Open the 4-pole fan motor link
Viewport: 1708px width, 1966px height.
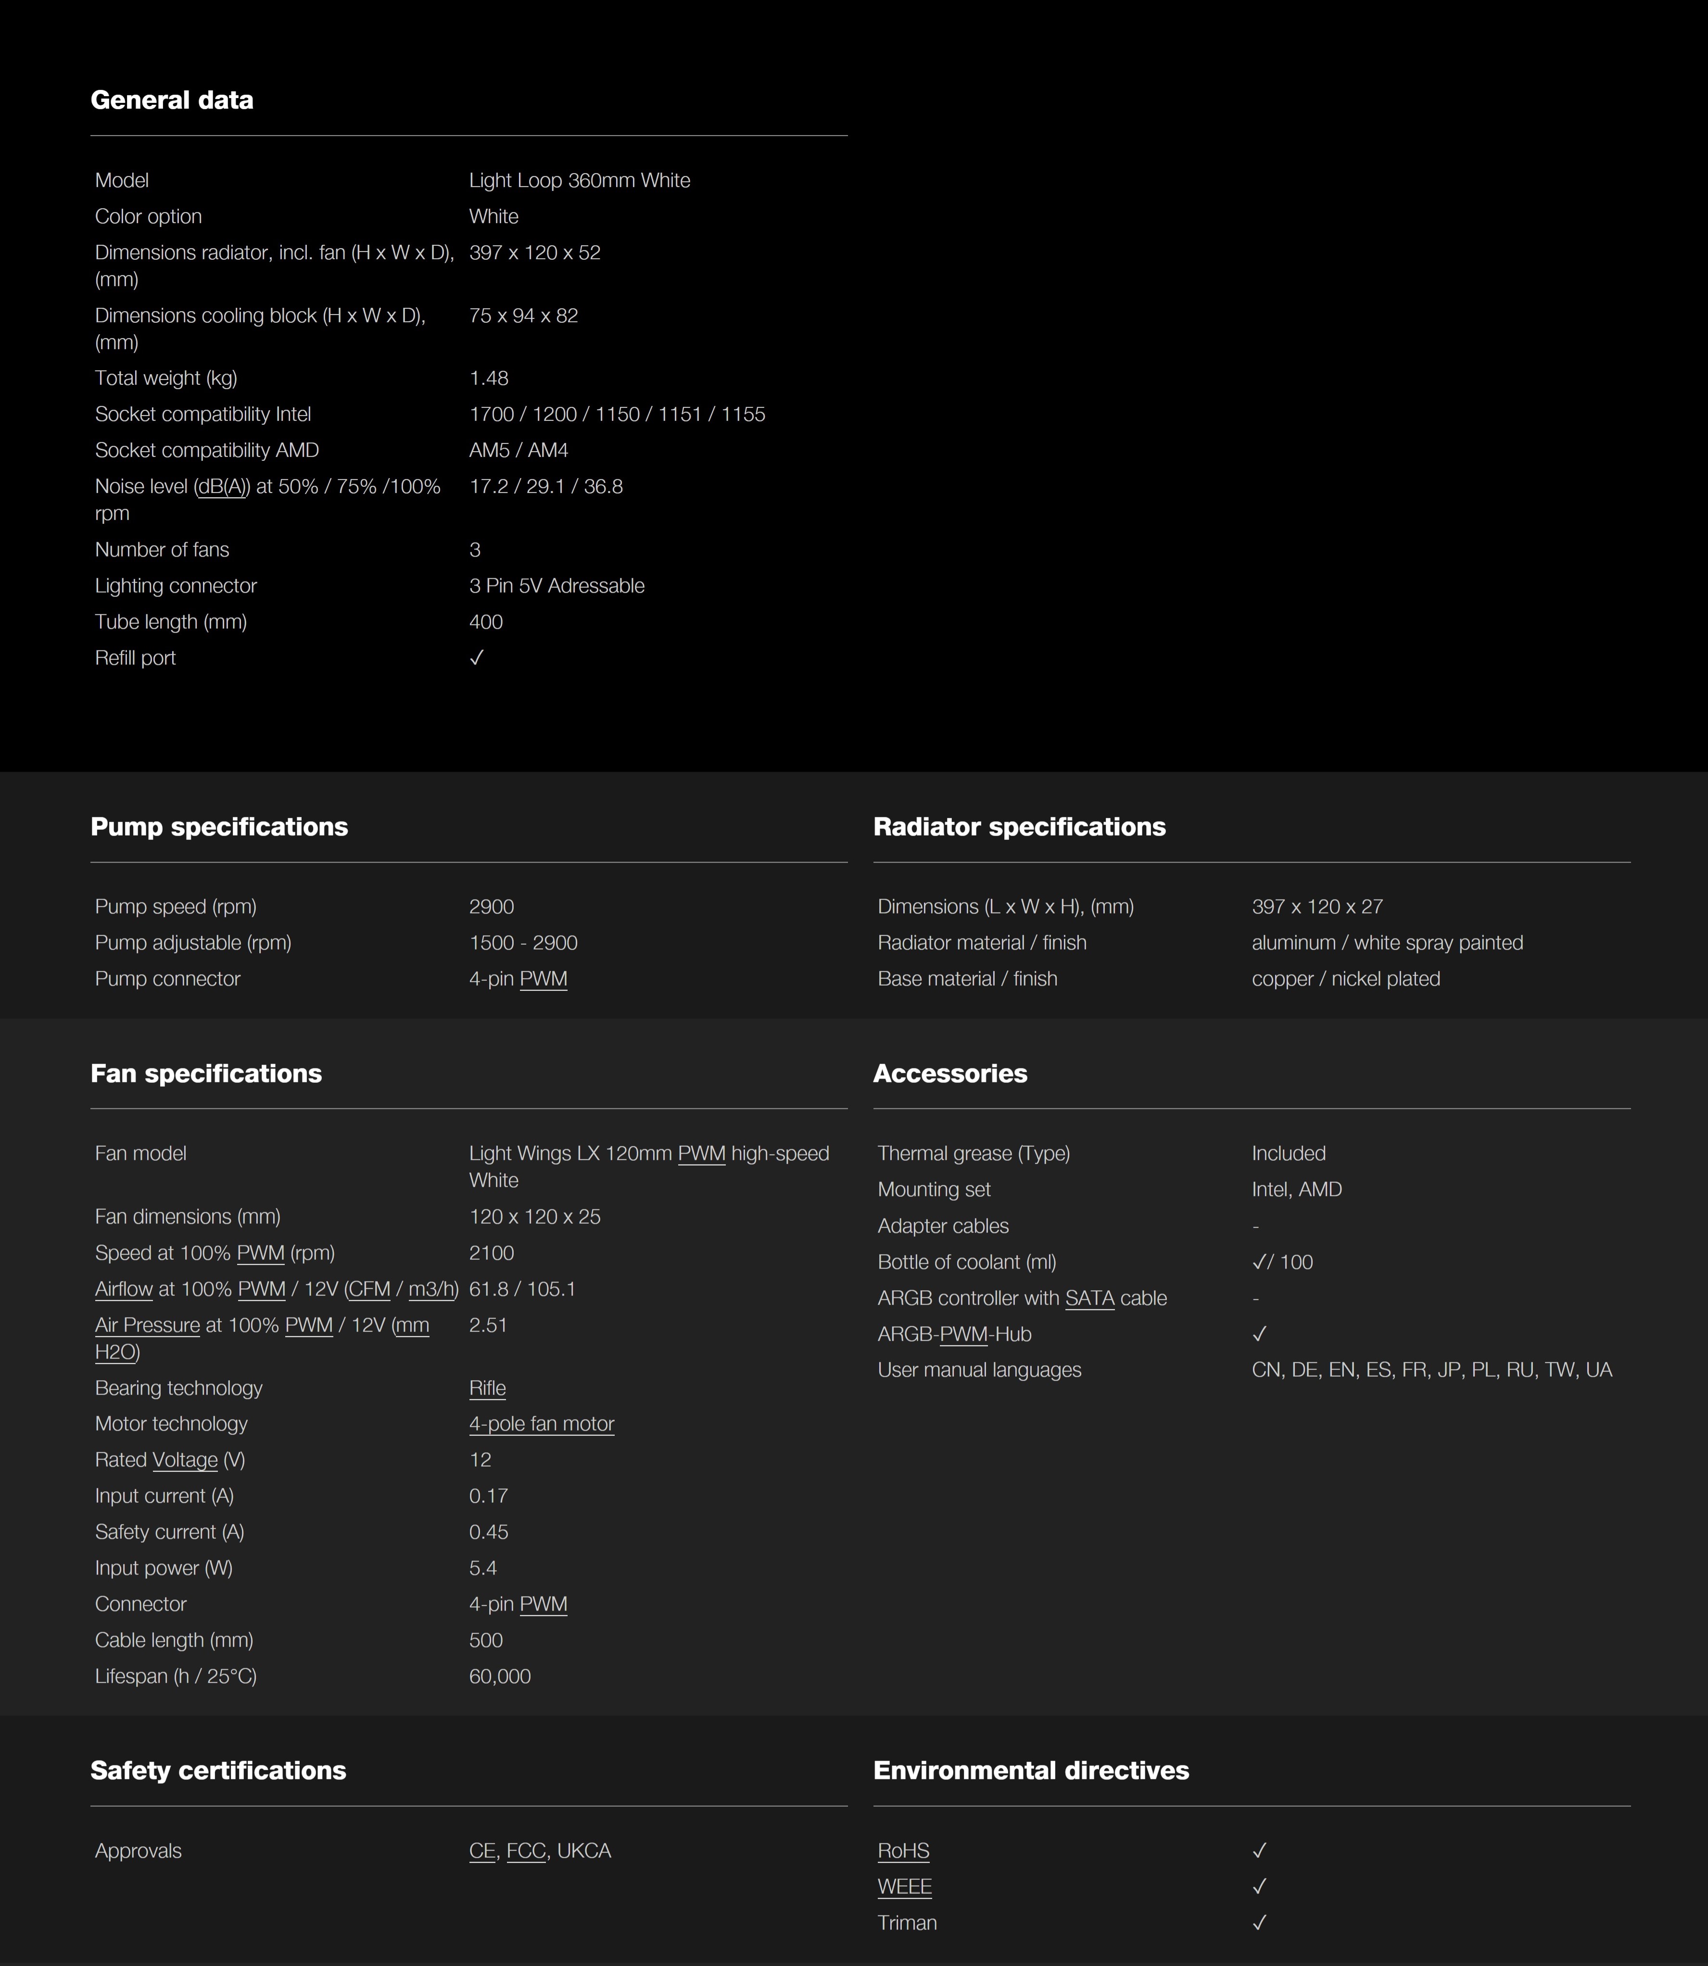542,1424
